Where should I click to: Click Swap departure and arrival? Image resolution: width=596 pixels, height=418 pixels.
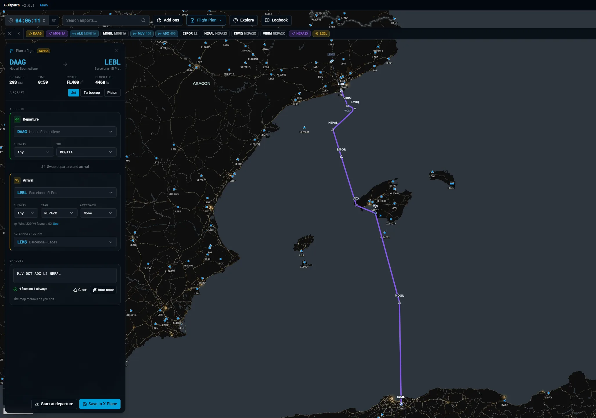pos(65,167)
